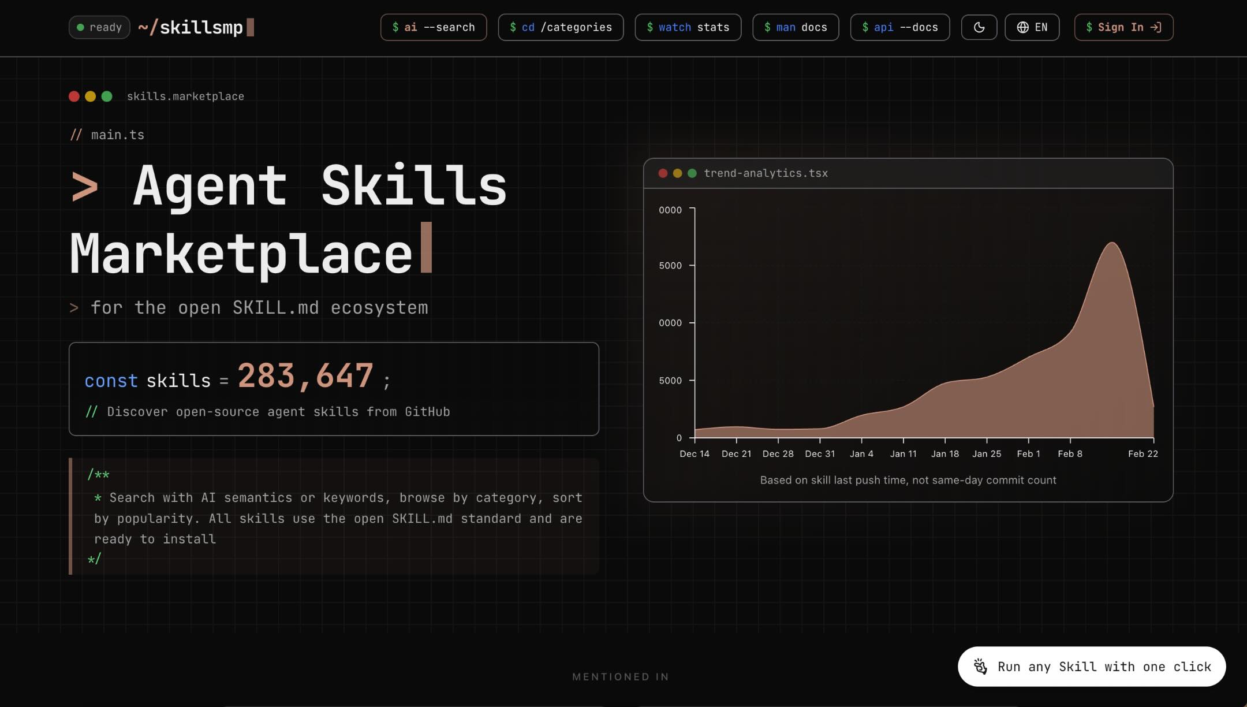This screenshot has height=707, width=1247.
Task: Click the chart peak near Feb 15
Action: point(1112,244)
